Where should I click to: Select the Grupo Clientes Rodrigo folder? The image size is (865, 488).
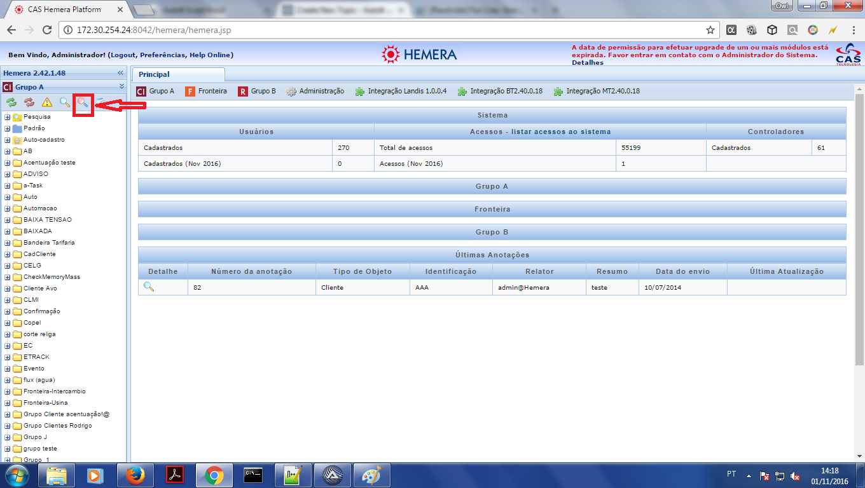[x=58, y=426]
